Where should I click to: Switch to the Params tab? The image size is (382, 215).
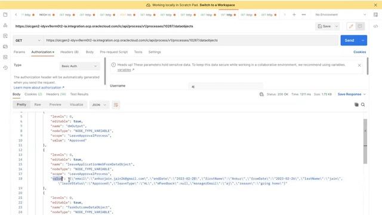click(x=19, y=52)
